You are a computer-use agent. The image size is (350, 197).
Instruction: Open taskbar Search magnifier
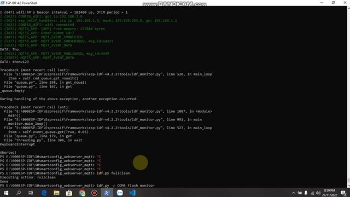19,193
